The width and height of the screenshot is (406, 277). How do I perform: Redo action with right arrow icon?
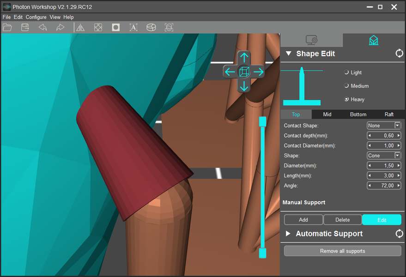pos(60,27)
